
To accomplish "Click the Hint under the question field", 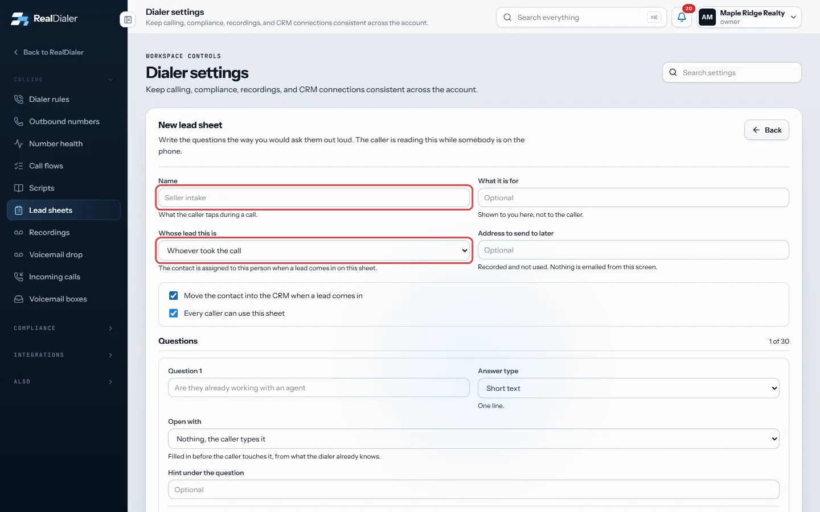I will coord(474,489).
